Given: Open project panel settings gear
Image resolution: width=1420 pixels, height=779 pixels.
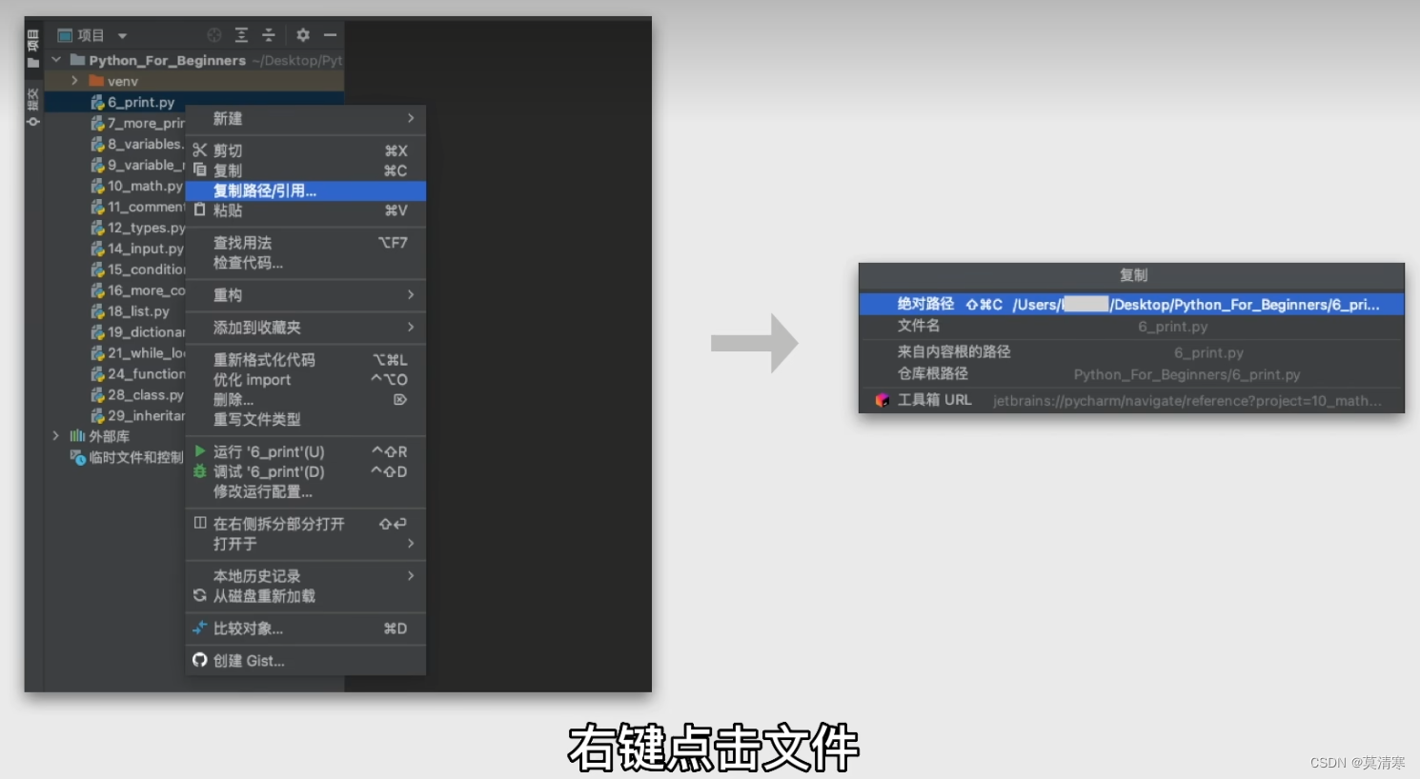Looking at the screenshot, I should (303, 35).
